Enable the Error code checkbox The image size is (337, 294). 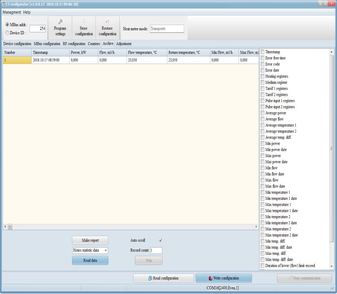[262, 64]
